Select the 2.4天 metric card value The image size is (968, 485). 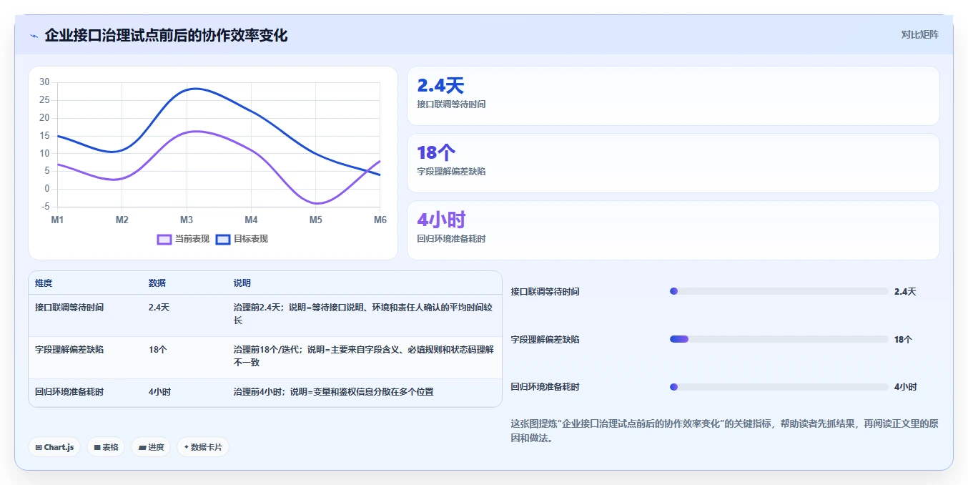click(440, 86)
